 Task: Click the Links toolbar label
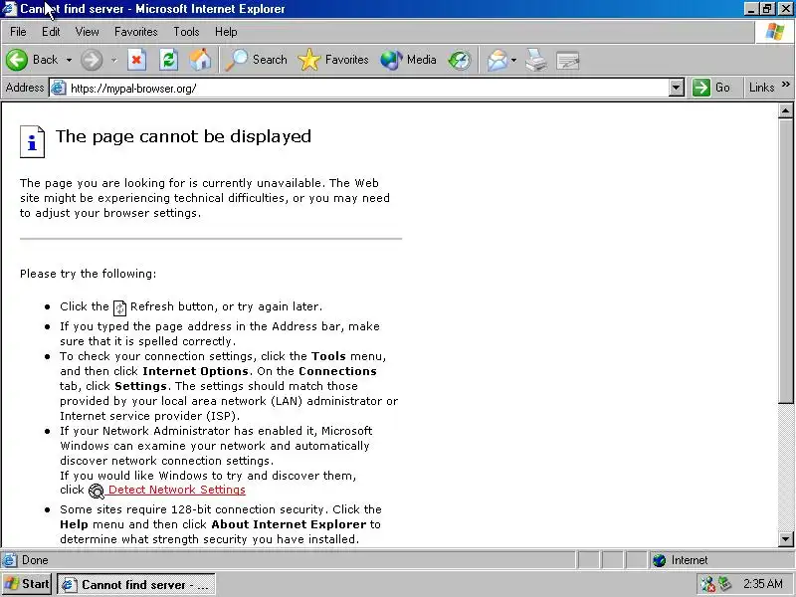(x=761, y=88)
